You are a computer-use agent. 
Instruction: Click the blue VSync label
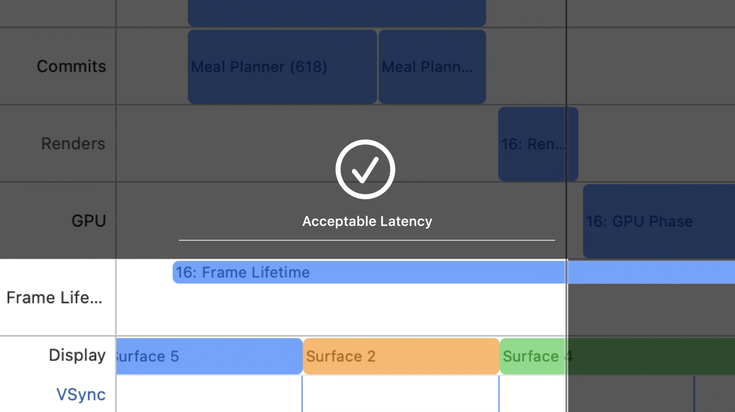coord(81,394)
